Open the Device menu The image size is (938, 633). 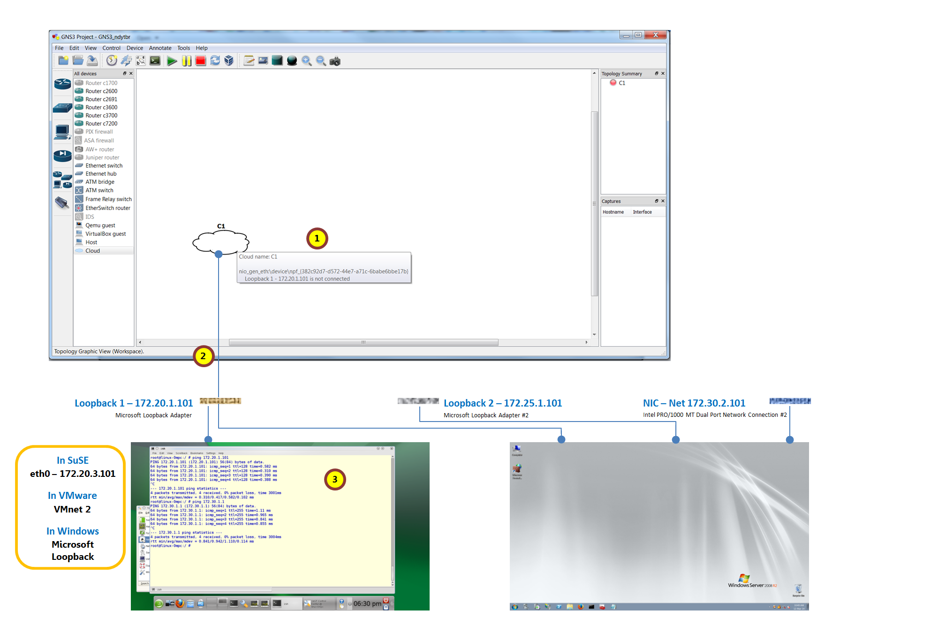click(135, 48)
